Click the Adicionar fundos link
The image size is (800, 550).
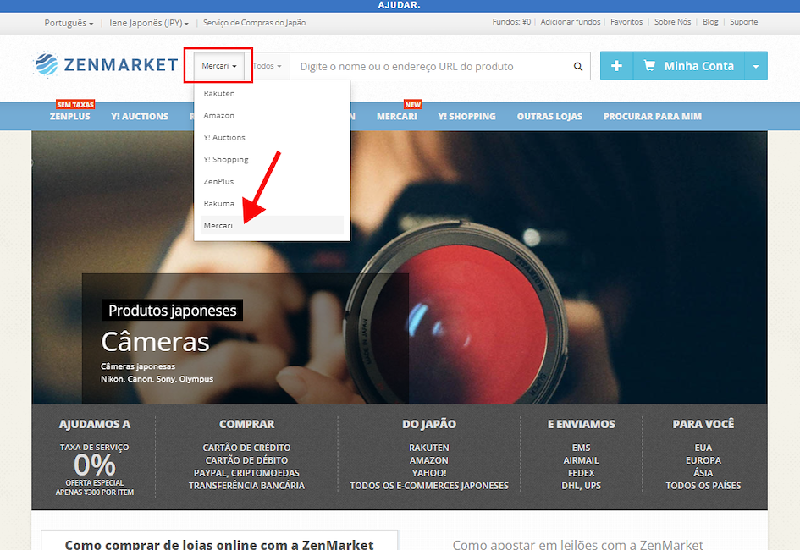click(x=571, y=22)
